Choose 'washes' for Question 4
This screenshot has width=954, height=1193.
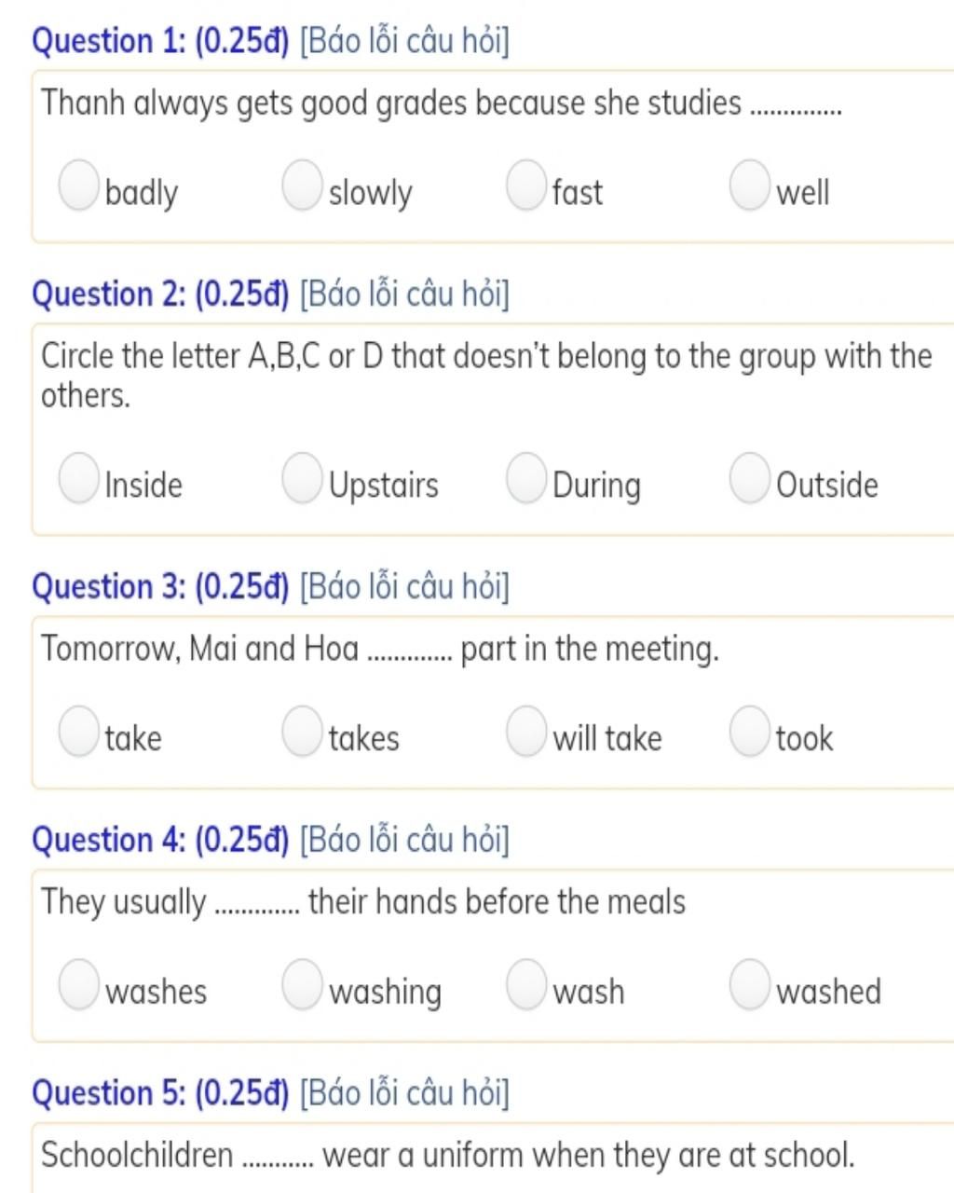79,984
